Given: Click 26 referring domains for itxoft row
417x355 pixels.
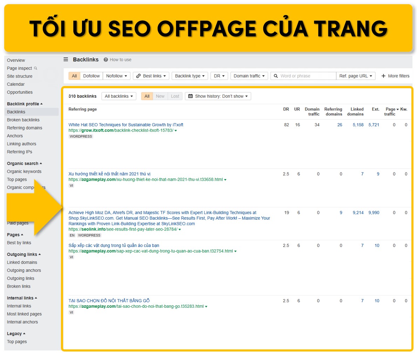Looking at the screenshot, I should [x=340, y=125].
